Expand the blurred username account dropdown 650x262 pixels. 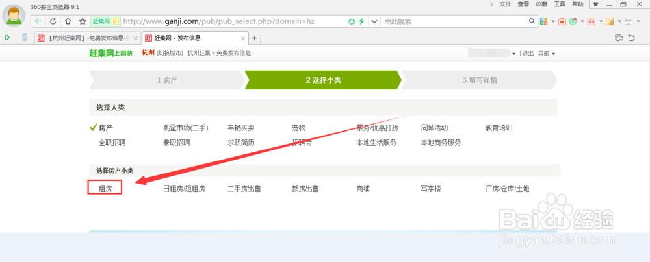(513, 54)
